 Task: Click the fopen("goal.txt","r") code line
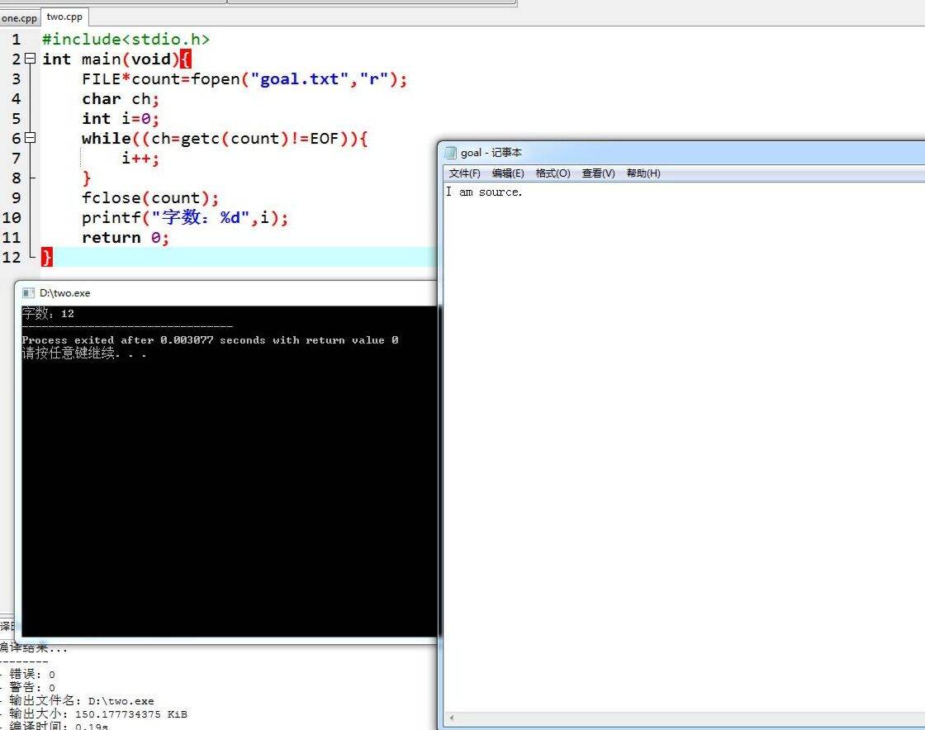[244, 79]
